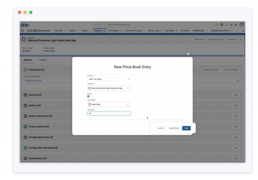Click the search magnifier icon

coord(104,25)
